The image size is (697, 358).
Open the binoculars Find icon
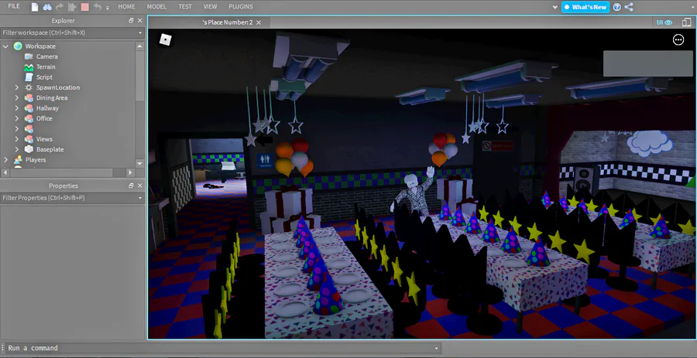tap(47, 7)
